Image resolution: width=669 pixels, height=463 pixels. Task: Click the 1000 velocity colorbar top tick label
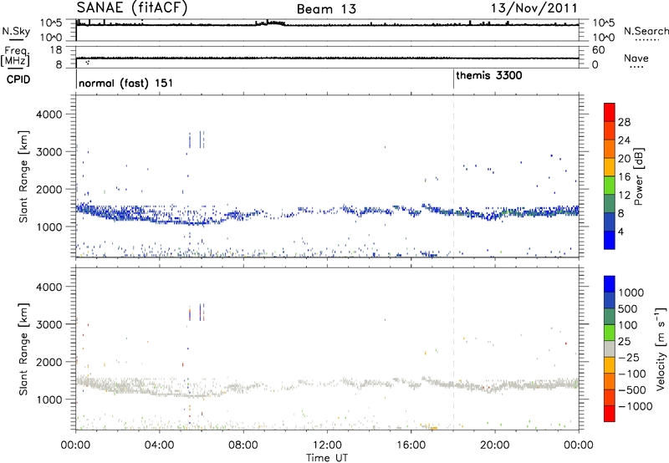(631, 293)
